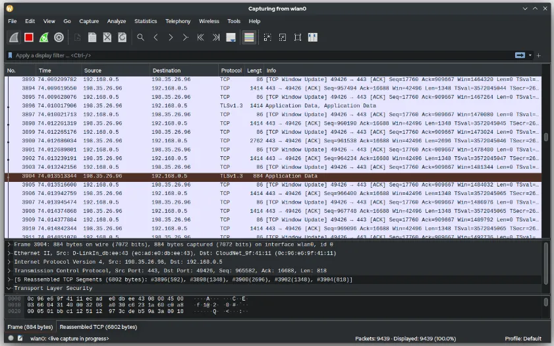This screenshot has height=346, width=554.
Task: Open the Analyze menu
Action: coord(117,21)
